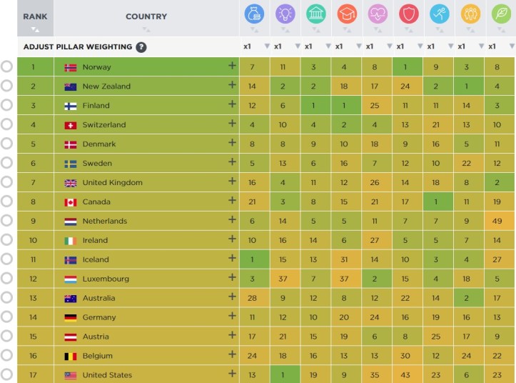Choose the United States row radio button

pyautogui.click(x=6, y=374)
